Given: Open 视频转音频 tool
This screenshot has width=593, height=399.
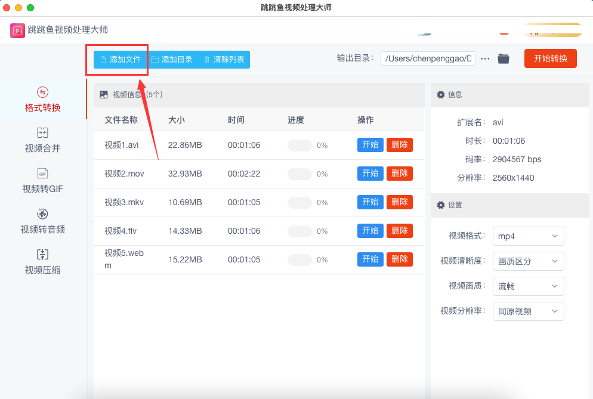Looking at the screenshot, I should point(43,221).
